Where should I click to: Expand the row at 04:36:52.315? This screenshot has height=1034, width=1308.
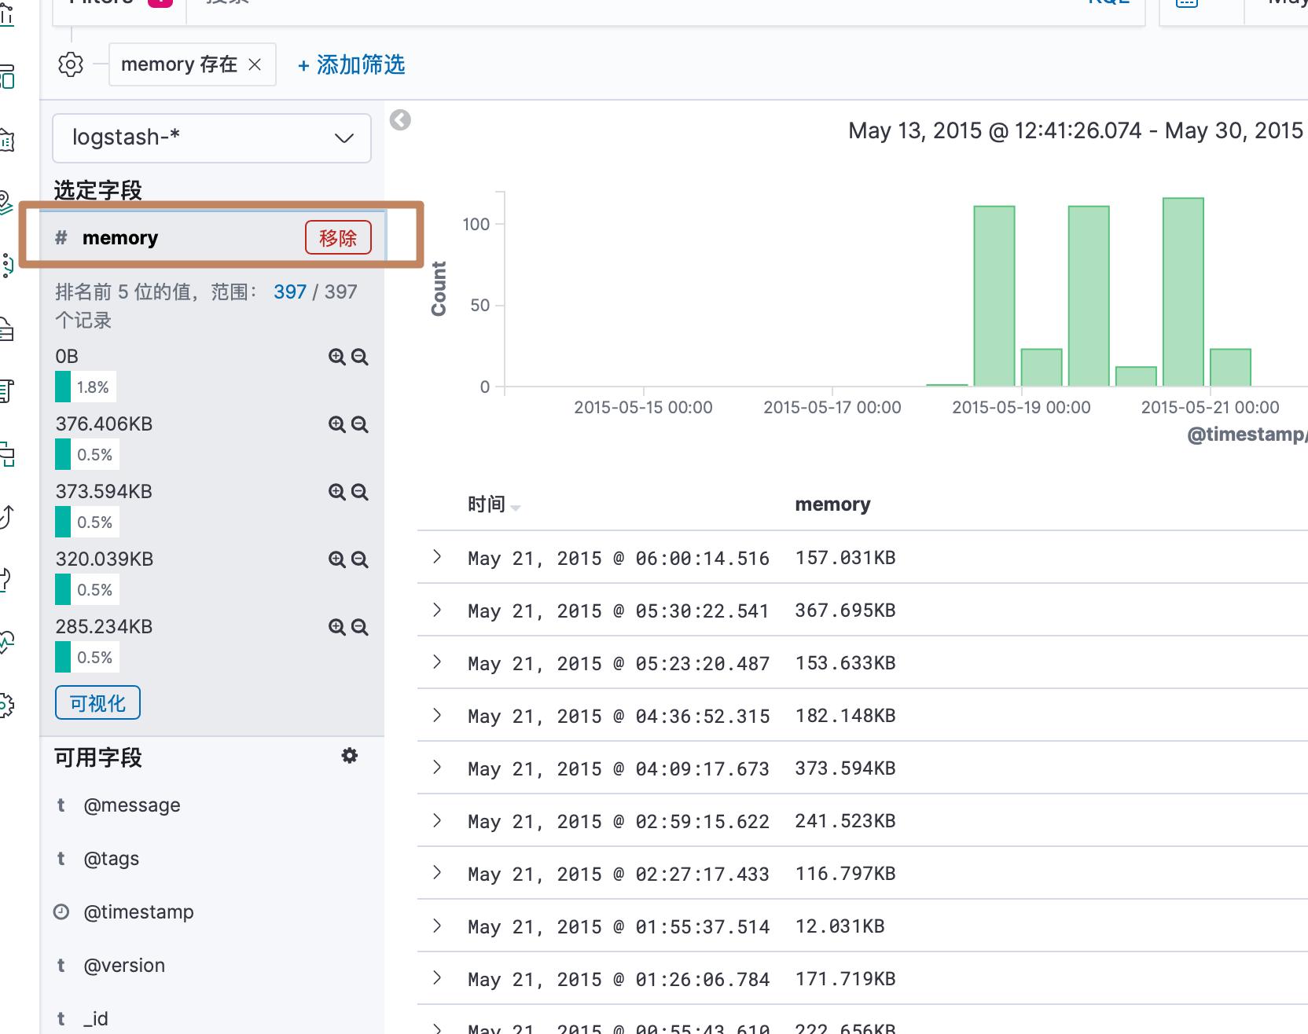pos(438,715)
